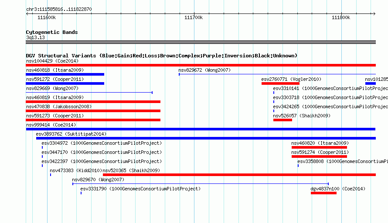Screen dimensions: 388x223
Task: Click nsv999414 (Coe2014) label
Action: [x=51, y=125]
